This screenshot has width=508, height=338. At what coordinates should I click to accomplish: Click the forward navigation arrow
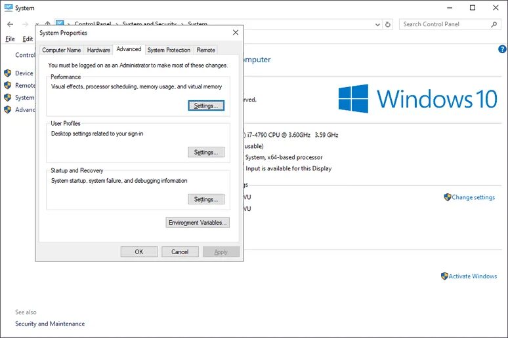click(25, 24)
